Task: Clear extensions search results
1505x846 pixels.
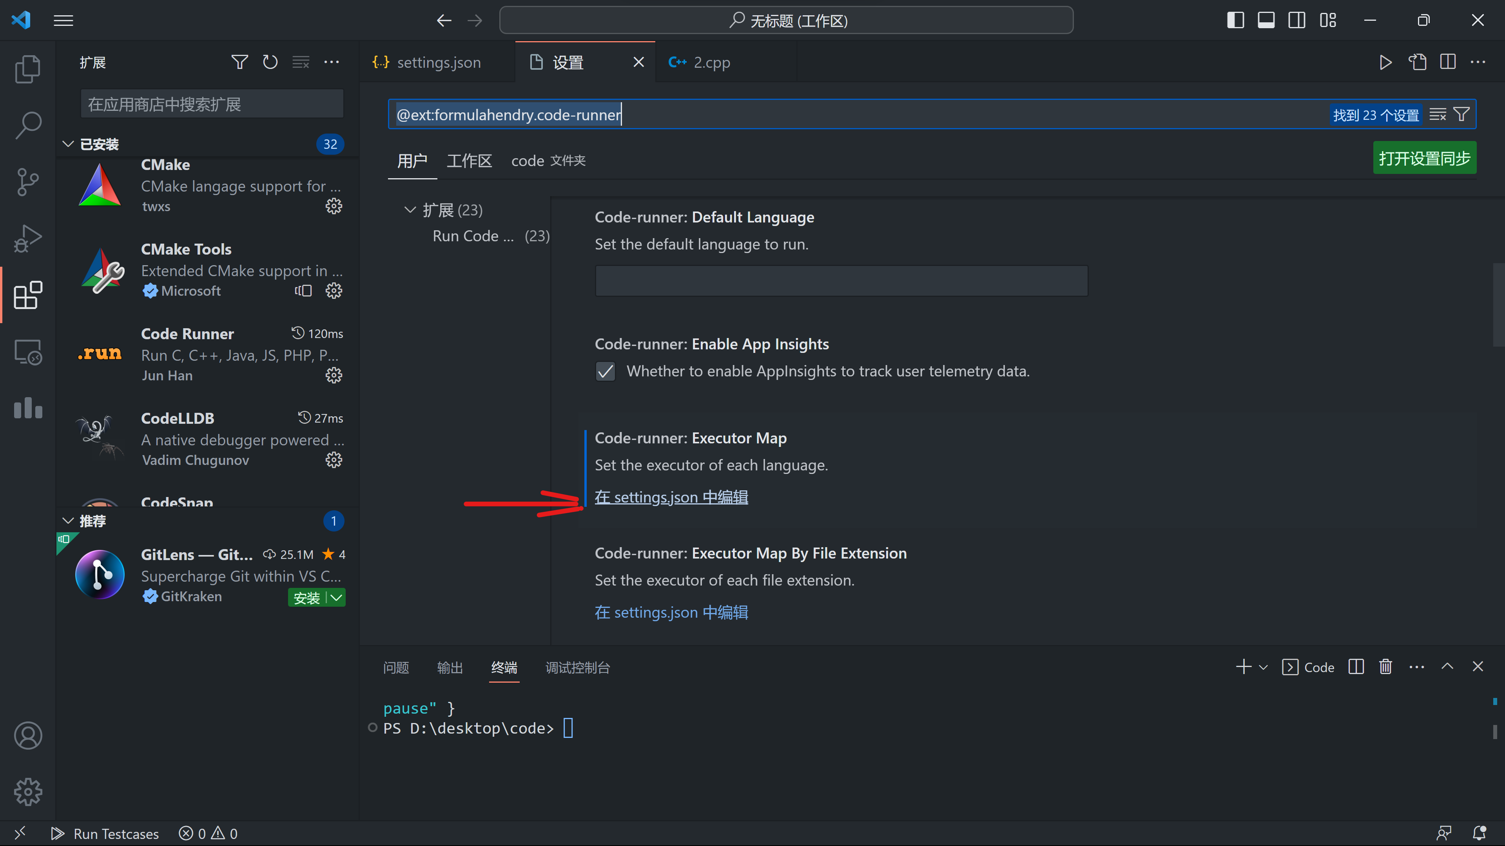Action: pos(301,62)
